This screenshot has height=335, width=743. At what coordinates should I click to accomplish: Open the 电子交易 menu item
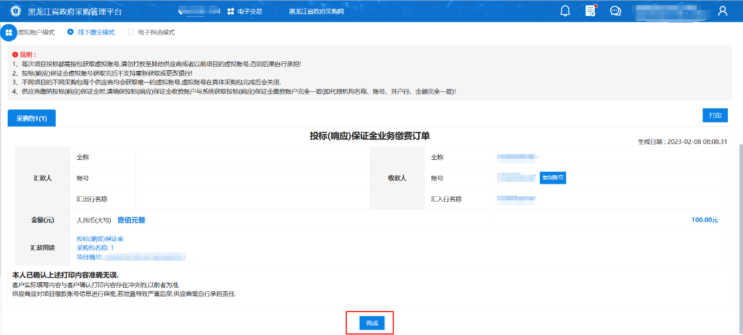[x=250, y=12]
